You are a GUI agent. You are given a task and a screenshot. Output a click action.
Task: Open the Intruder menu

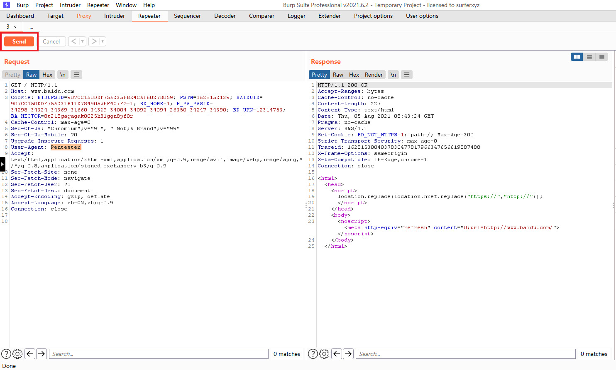point(70,5)
